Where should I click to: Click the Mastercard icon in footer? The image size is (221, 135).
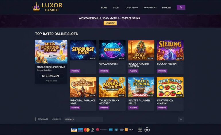[87, 130]
